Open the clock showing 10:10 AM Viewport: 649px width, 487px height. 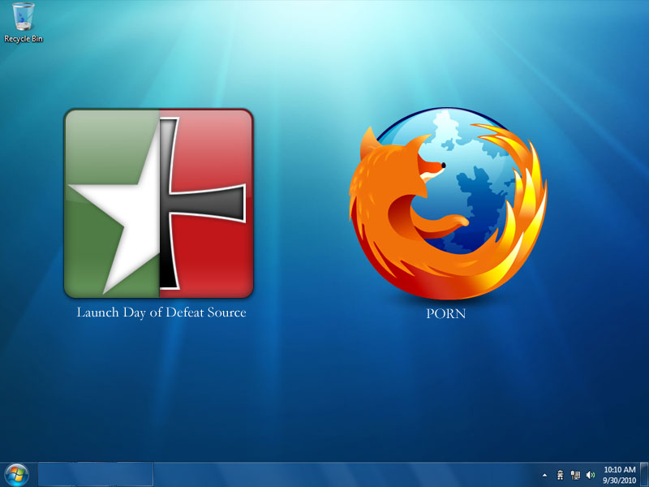tap(619, 475)
